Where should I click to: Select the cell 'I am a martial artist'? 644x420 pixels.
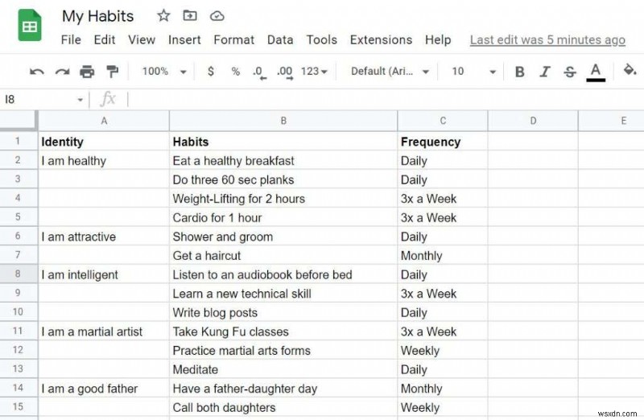104,331
